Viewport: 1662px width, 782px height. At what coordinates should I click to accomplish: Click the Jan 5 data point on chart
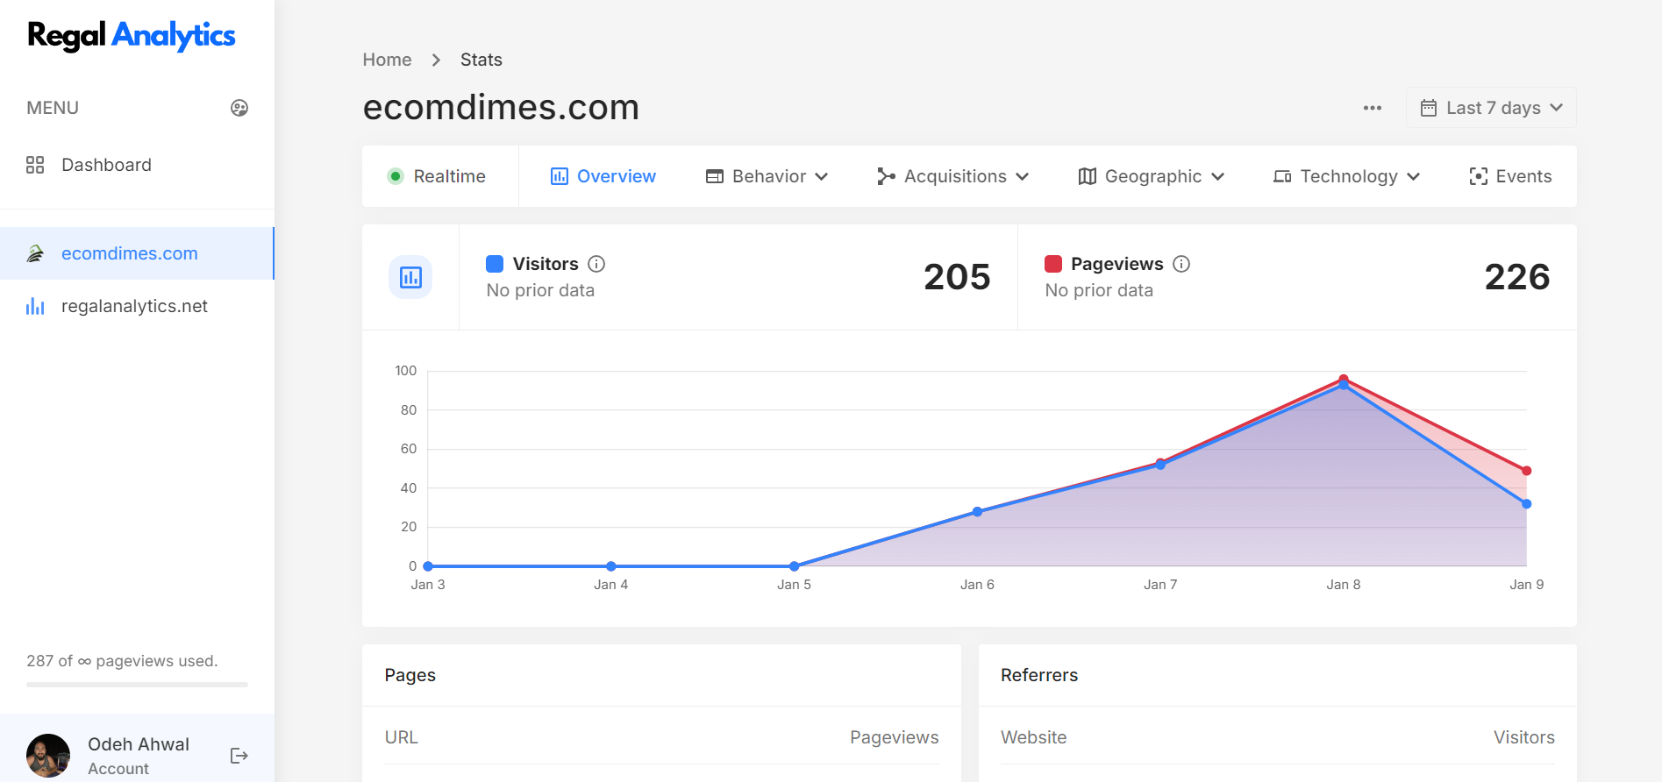pos(795,566)
